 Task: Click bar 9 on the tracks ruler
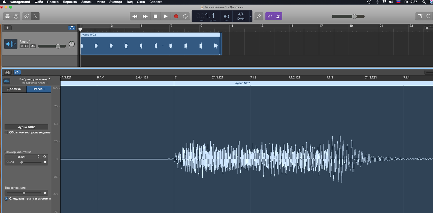click(x=201, y=26)
